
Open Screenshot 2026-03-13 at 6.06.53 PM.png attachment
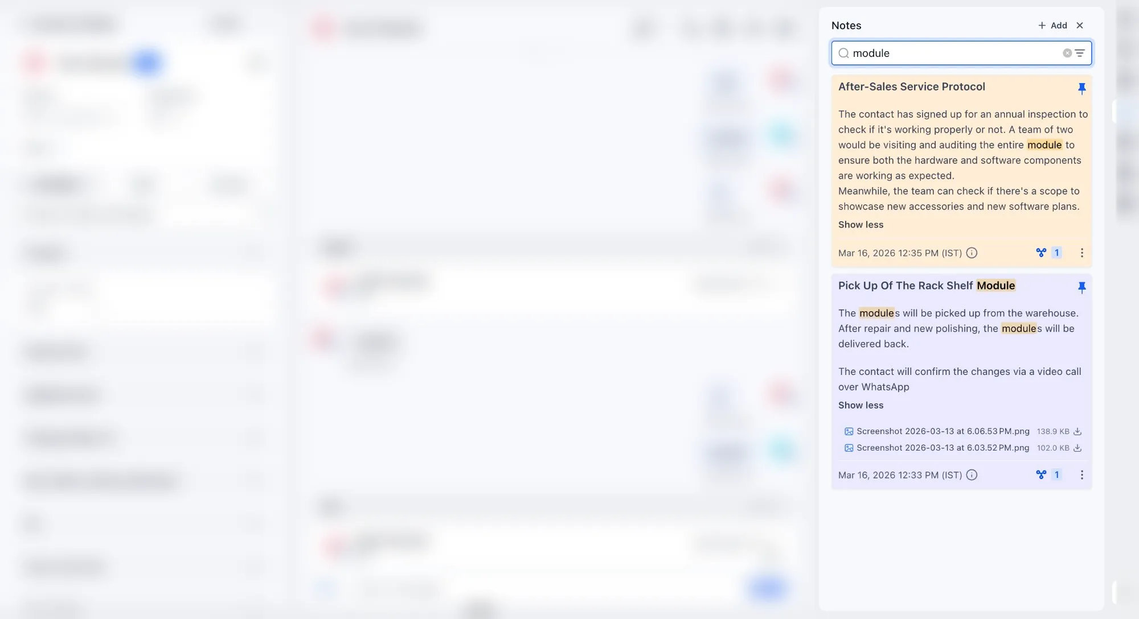943,431
